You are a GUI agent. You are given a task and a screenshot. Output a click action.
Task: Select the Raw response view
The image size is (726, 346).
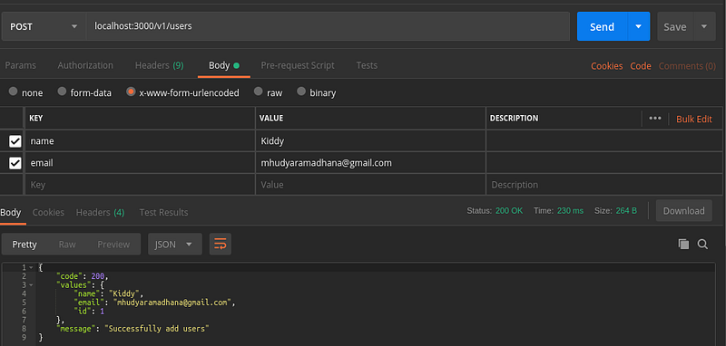tap(67, 245)
